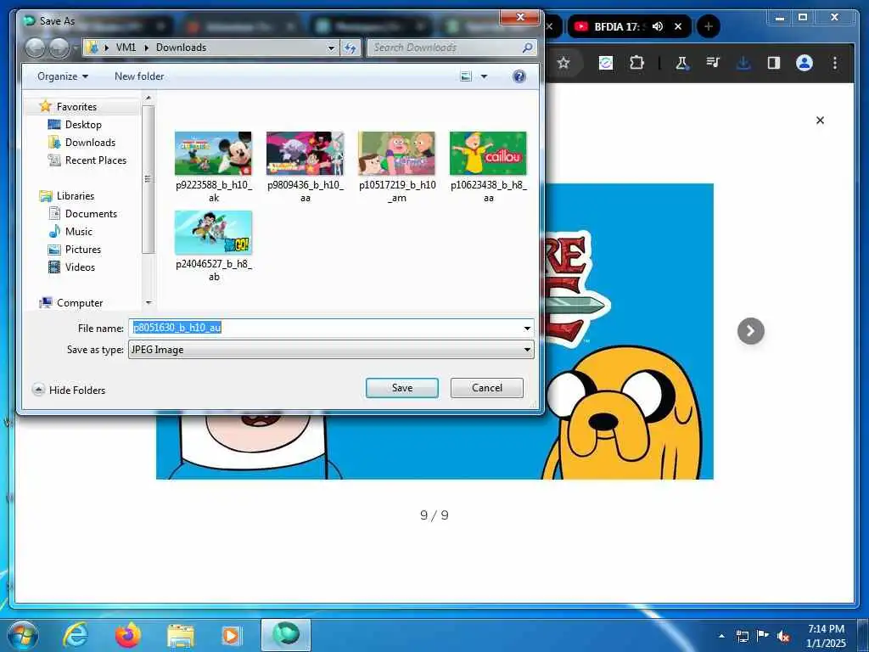The height and width of the screenshot is (652, 869).
Task: Click the active browser taskbar button
Action: (x=285, y=635)
